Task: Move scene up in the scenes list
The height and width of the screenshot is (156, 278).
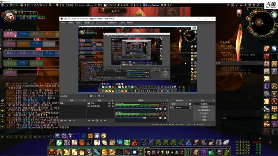Action: (x=70, y=120)
